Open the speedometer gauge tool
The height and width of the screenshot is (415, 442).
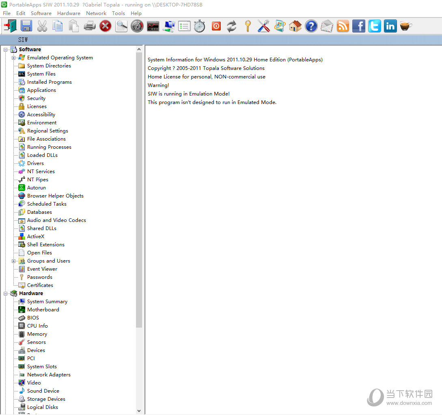pos(137,26)
